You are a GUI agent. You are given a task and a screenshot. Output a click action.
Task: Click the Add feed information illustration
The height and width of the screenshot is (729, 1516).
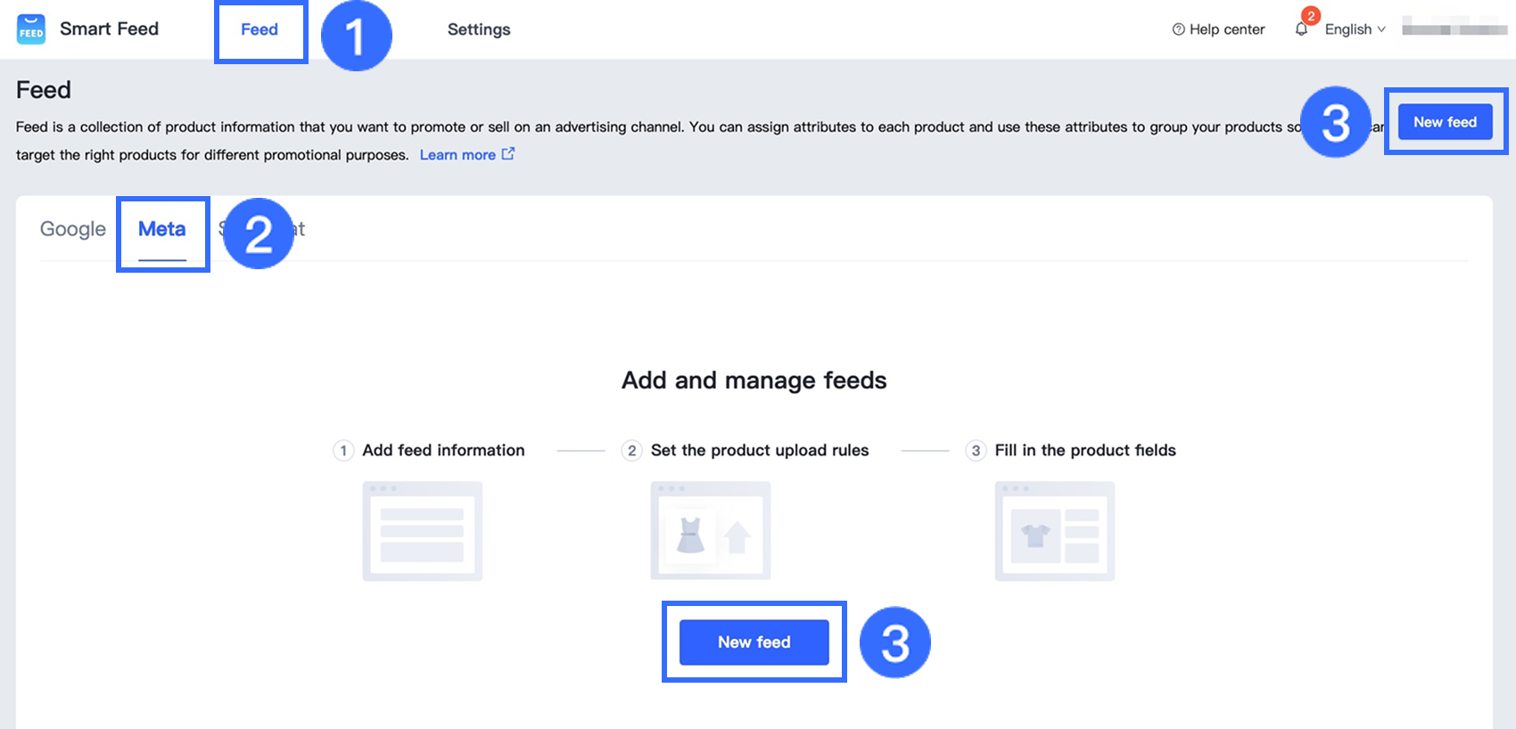[422, 531]
